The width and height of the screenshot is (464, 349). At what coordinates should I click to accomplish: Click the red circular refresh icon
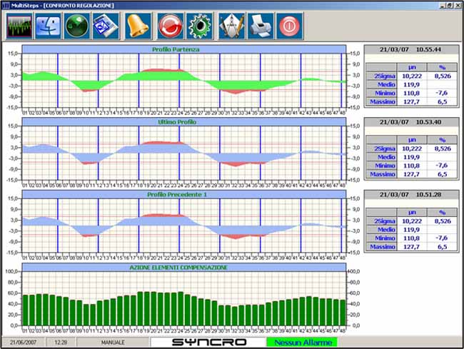(x=170, y=26)
